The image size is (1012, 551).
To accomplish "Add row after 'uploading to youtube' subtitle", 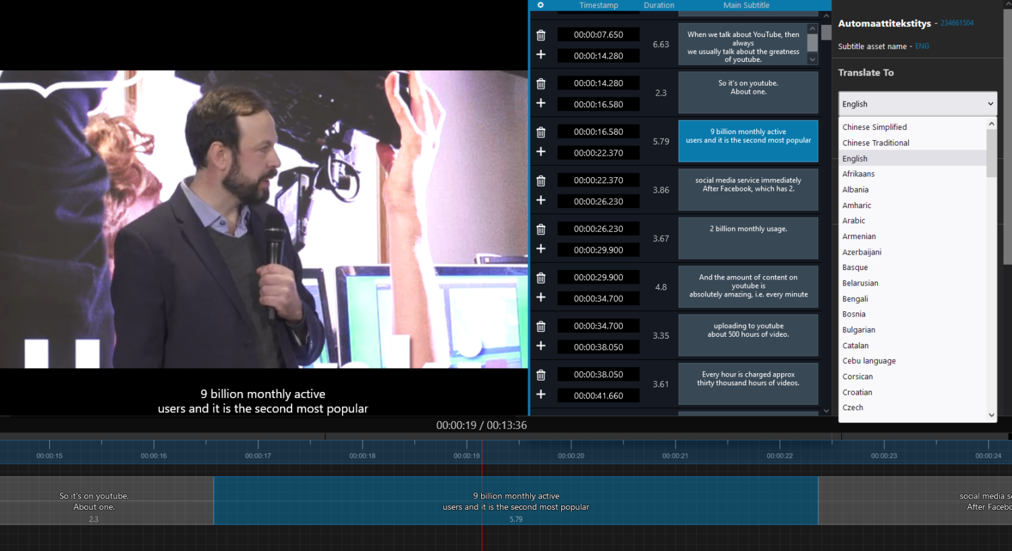I will point(540,346).
